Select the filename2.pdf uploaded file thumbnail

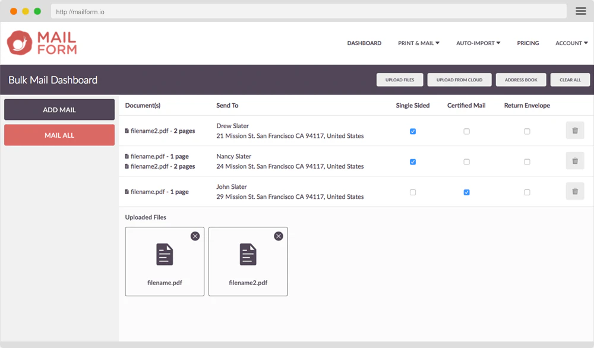(248, 261)
